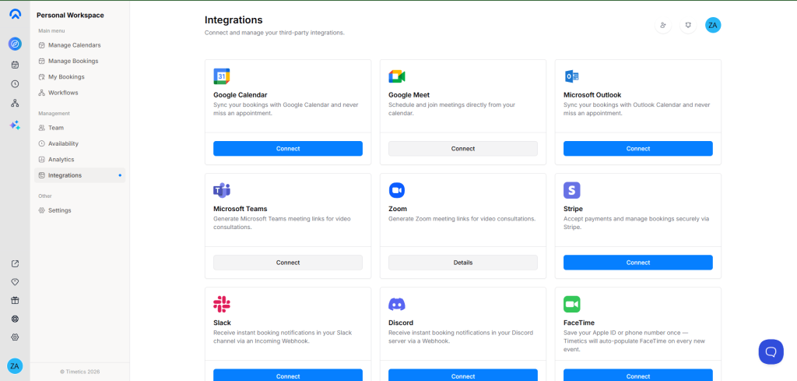The image size is (797, 381).
Task: Select Availability in the Management section
Action: tap(63, 143)
